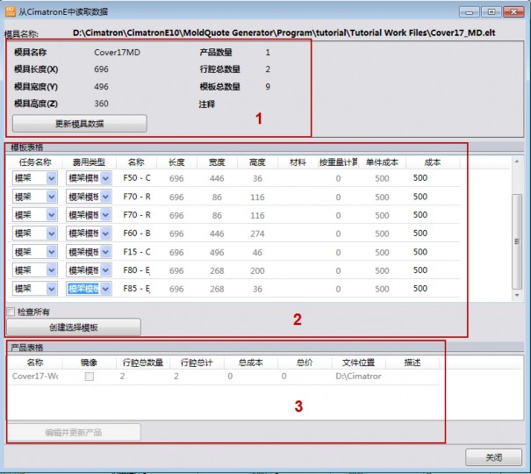Open cost type dropdown in F60 - B row
The image size is (531, 474).
coord(105,233)
